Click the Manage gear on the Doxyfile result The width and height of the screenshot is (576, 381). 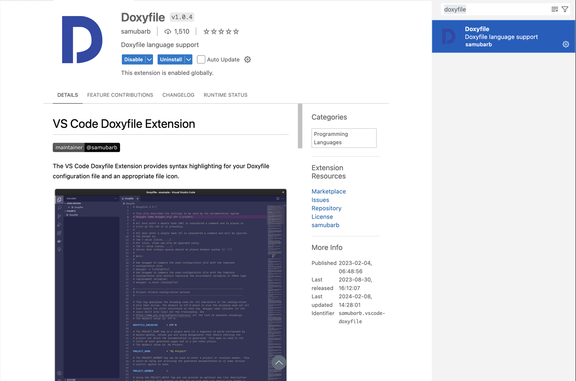pyautogui.click(x=566, y=44)
